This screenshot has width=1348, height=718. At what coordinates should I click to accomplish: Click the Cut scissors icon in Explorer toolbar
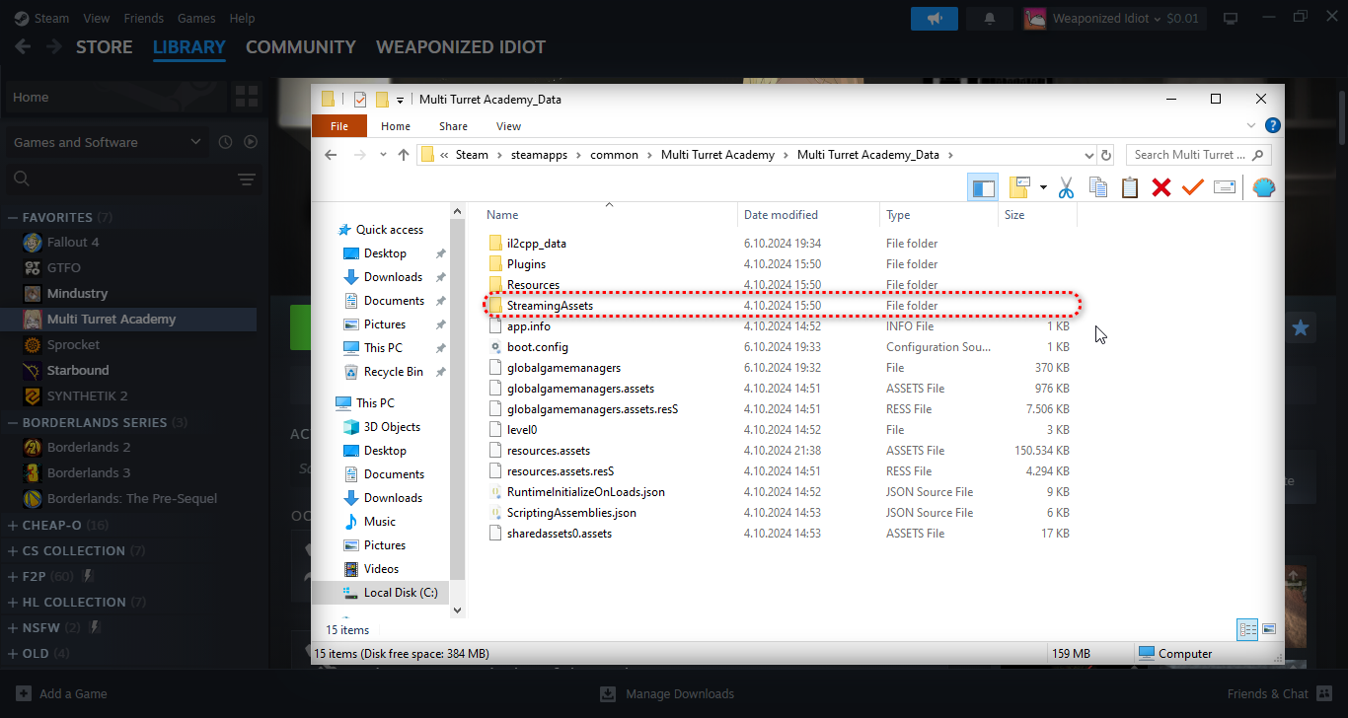point(1066,187)
